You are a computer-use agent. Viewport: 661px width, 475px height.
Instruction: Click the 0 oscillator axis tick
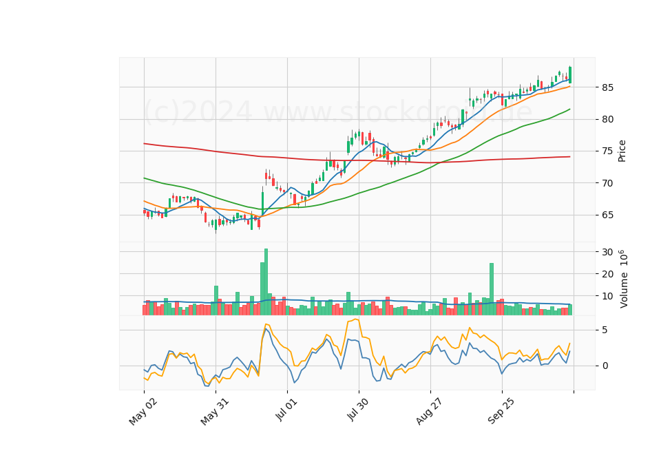pyautogui.click(x=605, y=366)
